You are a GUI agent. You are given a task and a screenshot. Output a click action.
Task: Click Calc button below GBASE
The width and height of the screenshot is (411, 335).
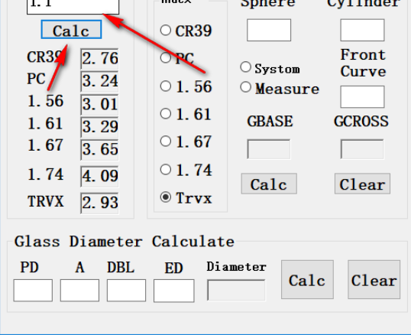[269, 184]
